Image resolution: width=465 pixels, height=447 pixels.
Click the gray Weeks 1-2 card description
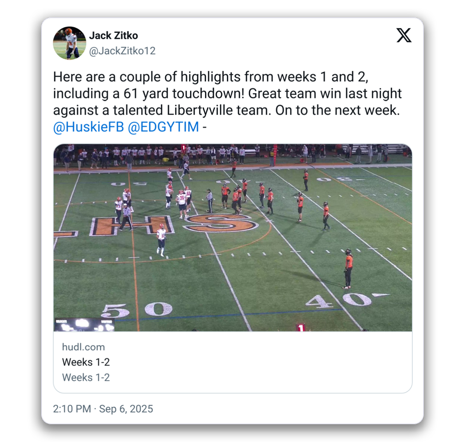(x=86, y=378)
